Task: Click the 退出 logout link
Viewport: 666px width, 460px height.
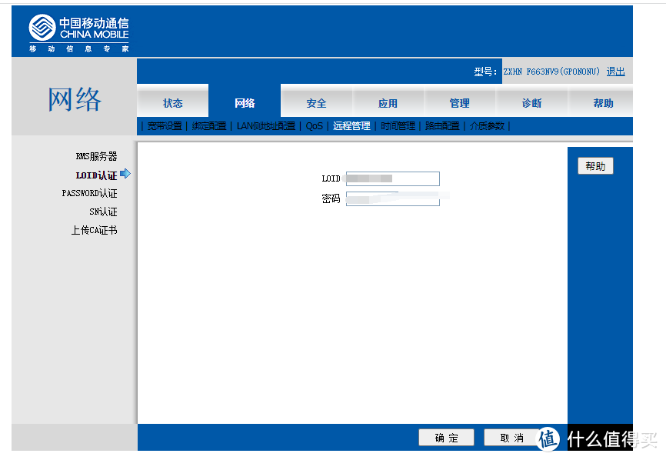Action: pyautogui.click(x=615, y=71)
